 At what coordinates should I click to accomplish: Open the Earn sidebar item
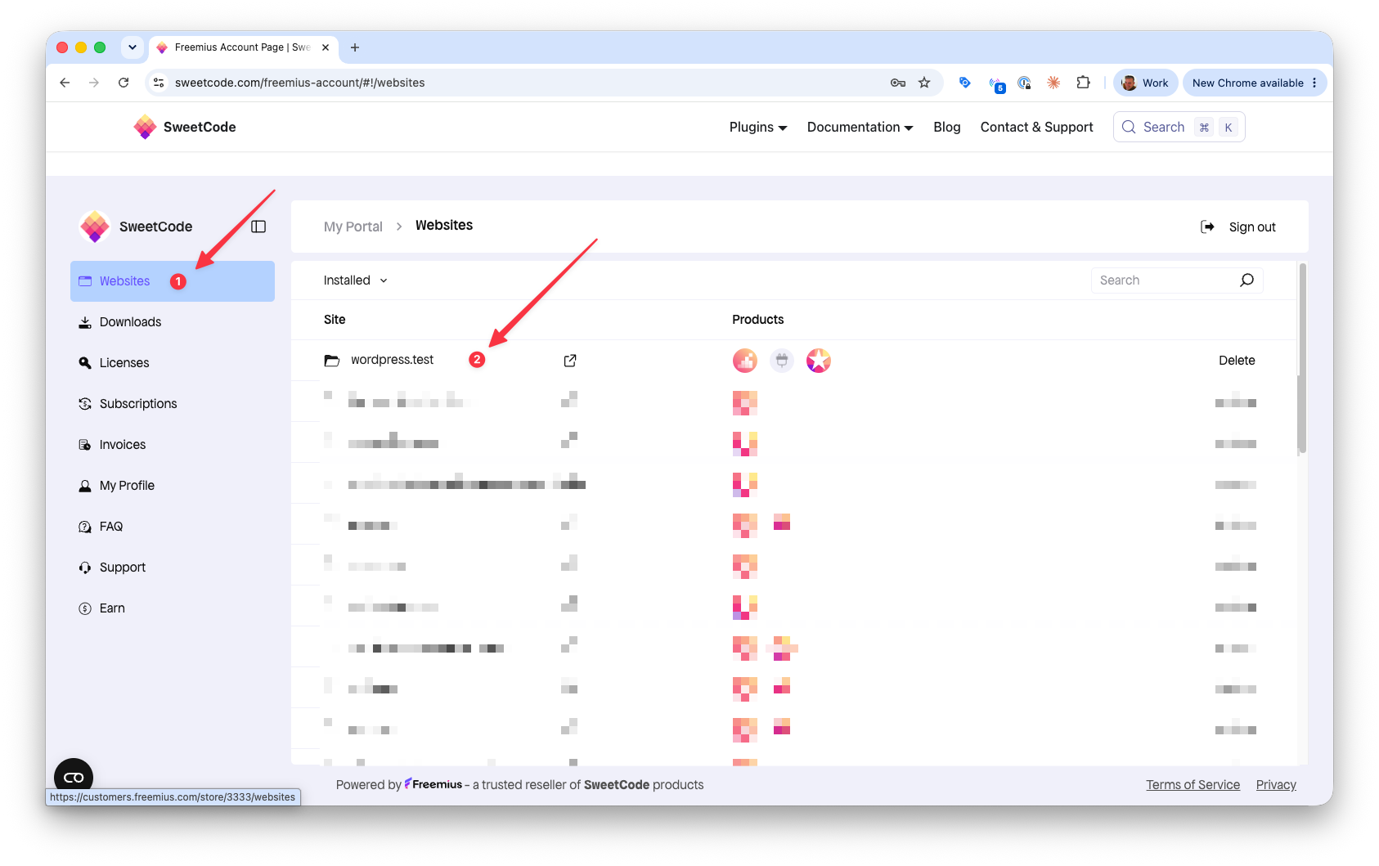point(172,608)
